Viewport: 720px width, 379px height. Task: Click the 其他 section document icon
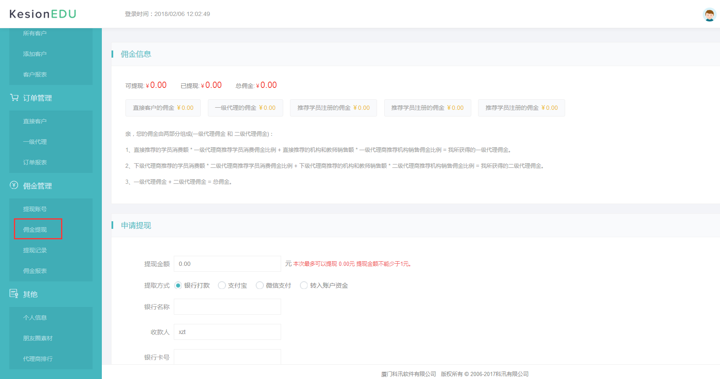tap(14, 294)
